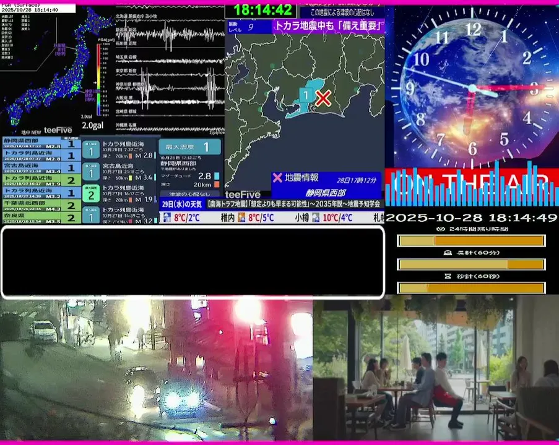Click the 津波の心配なし notice
The height and width of the screenshot is (445, 559).
click(x=189, y=194)
